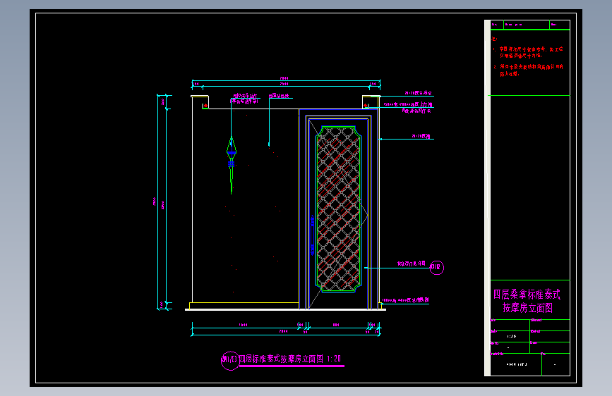
Task: Click the magenta annotation above pendant lamp
Action: tap(246, 98)
